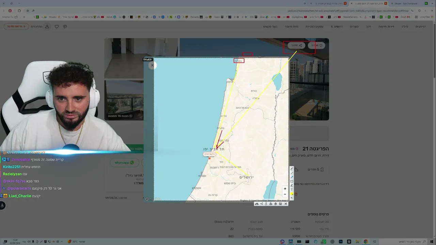The width and height of the screenshot is (436, 245).
Task: Undo the last drawing action
Action: (x=292, y=198)
